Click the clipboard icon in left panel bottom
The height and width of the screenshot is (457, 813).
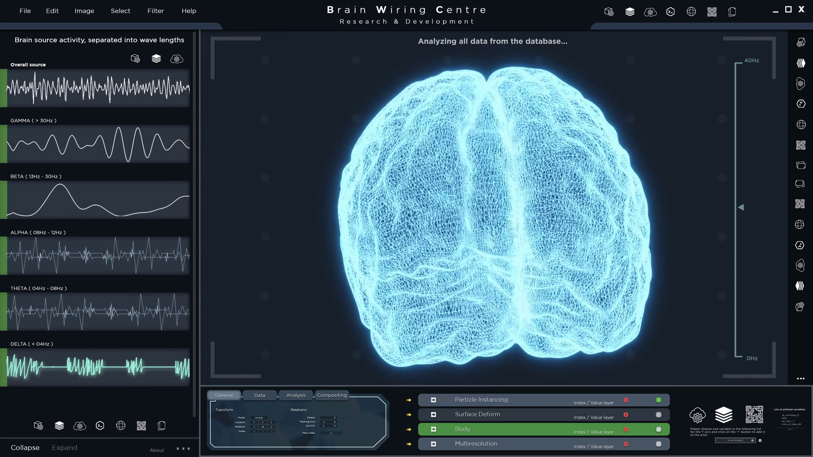161,426
